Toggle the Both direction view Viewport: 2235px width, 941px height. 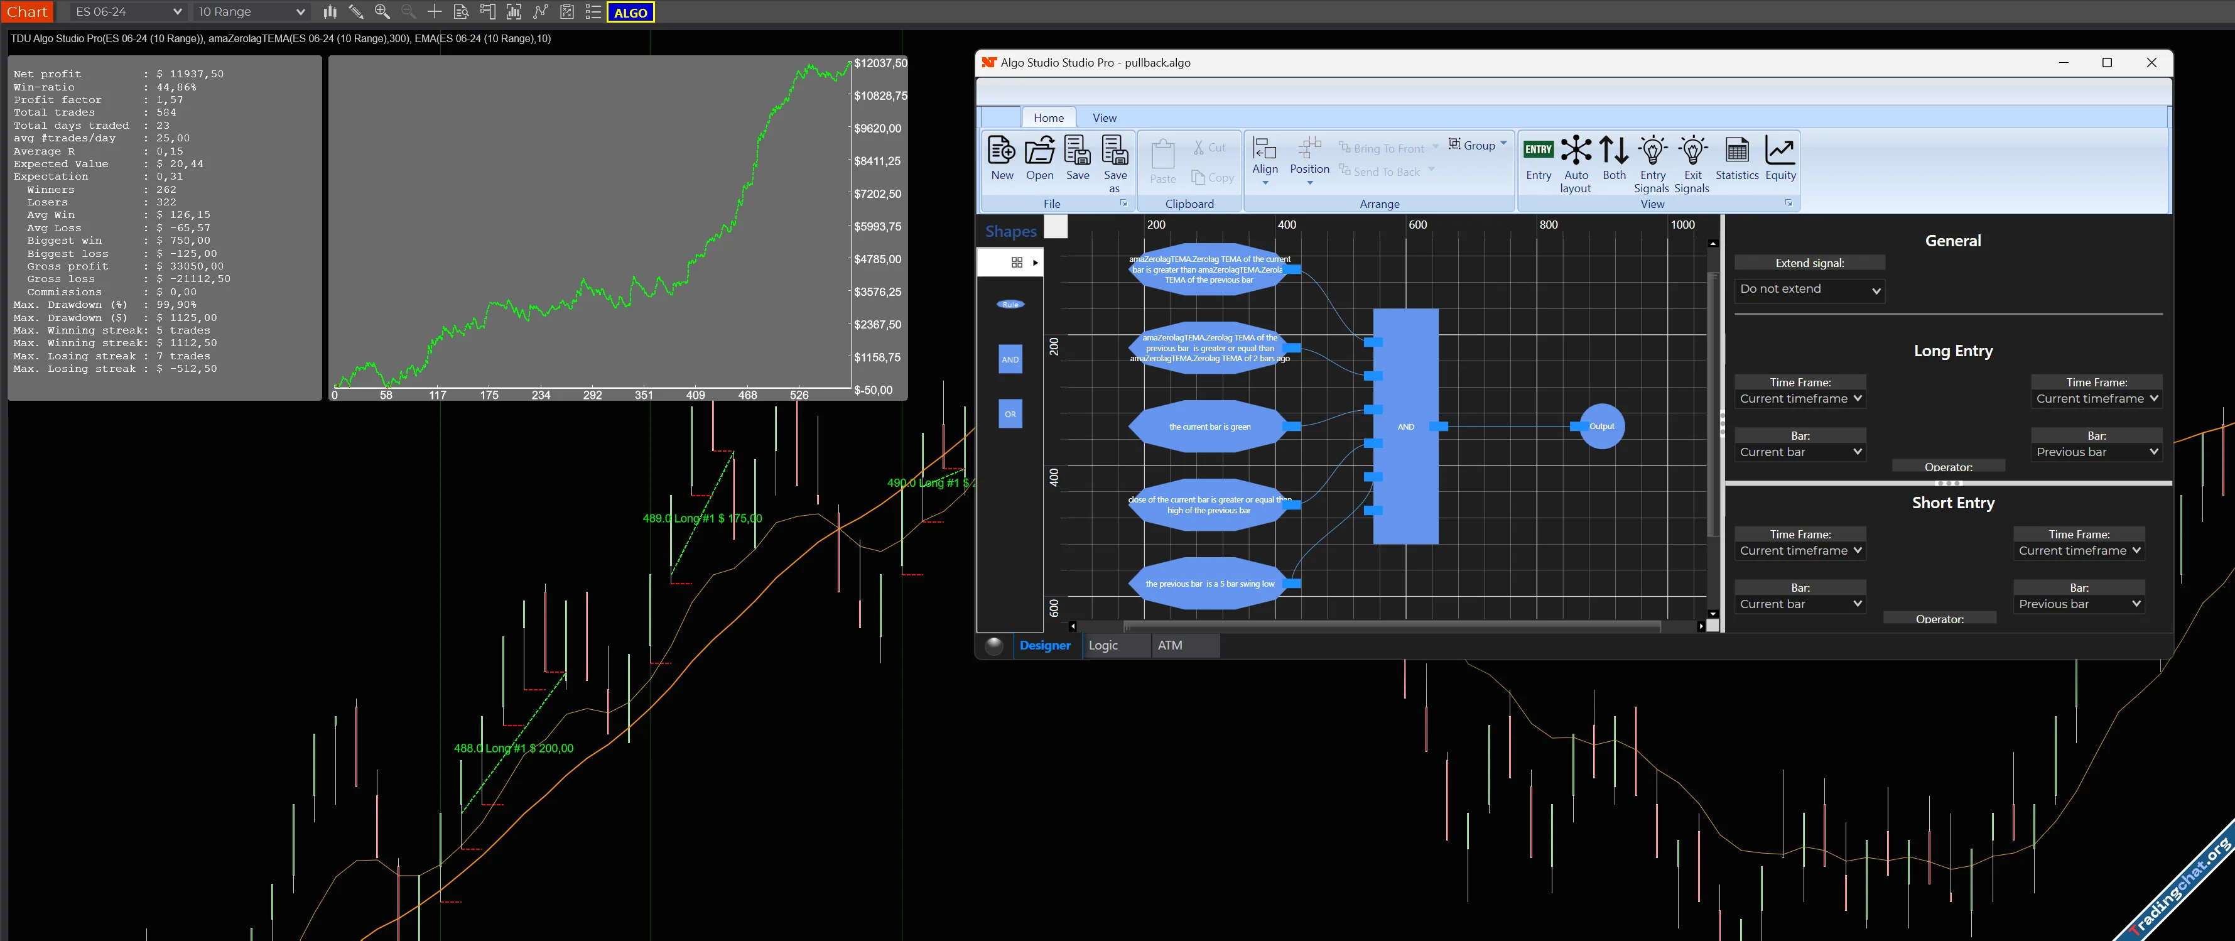tap(1614, 152)
